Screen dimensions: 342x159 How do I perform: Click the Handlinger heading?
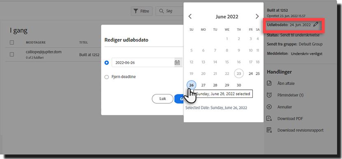pyautogui.click(x=279, y=72)
